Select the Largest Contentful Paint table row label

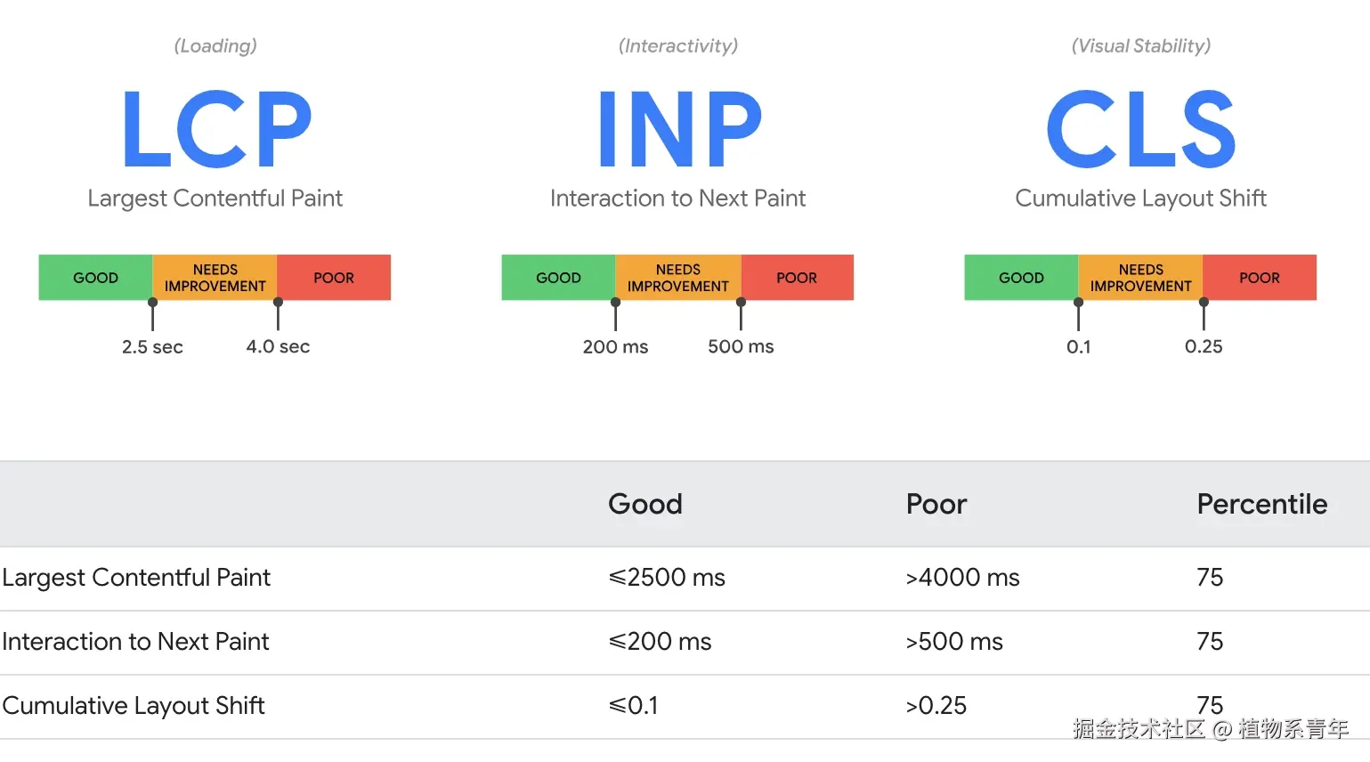(136, 578)
